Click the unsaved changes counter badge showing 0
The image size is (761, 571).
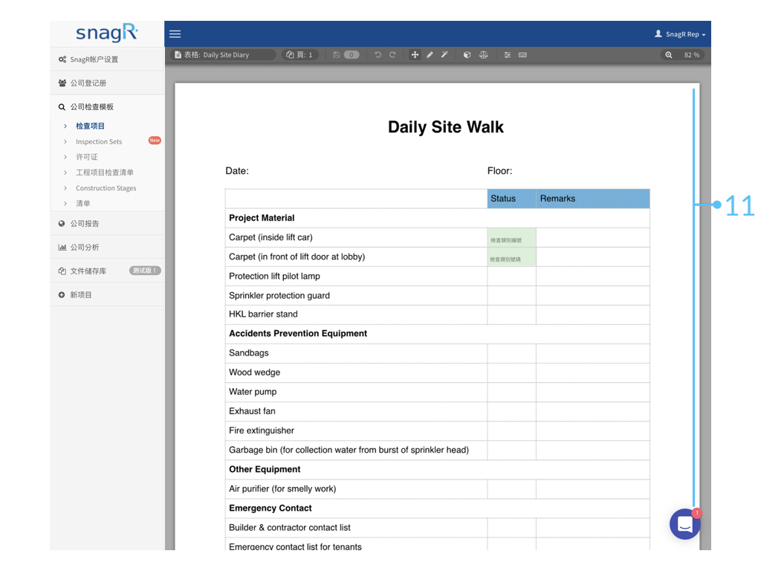(x=352, y=55)
